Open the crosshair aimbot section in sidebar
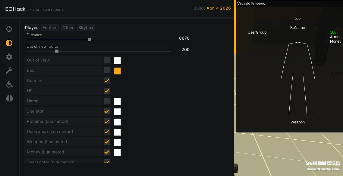343x176 pixels. [x=9, y=29]
